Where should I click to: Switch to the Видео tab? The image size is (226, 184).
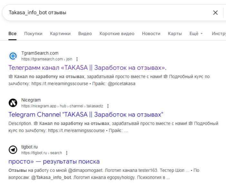click(85, 34)
